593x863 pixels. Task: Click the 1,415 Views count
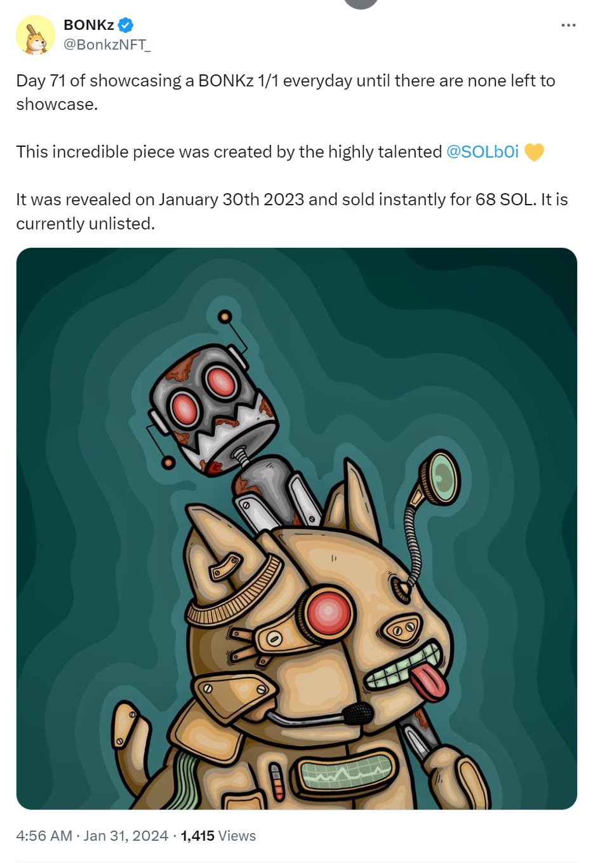click(218, 836)
